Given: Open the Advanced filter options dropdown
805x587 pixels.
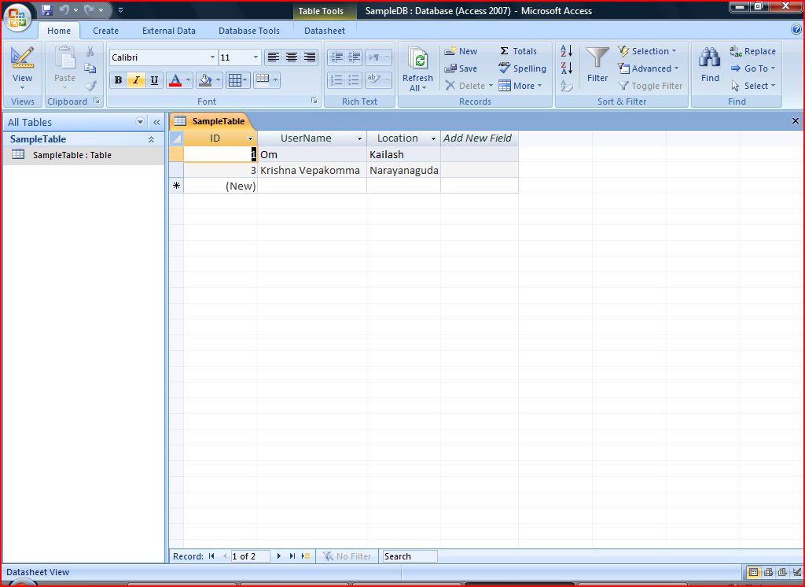Looking at the screenshot, I should (x=648, y=68).
